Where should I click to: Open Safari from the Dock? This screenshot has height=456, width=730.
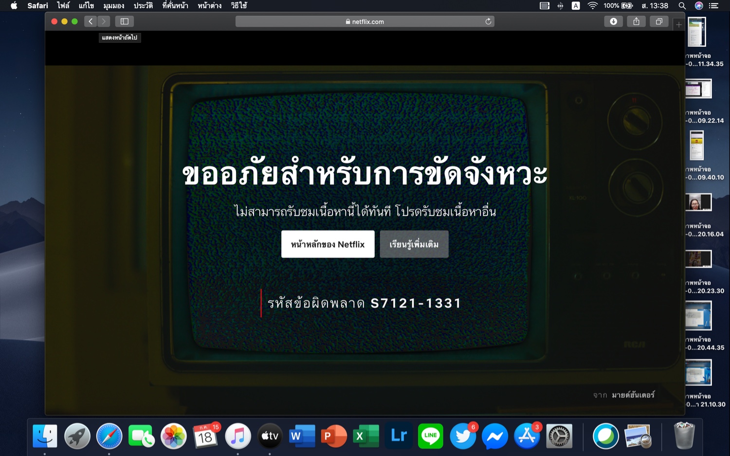(x=109, y=436)
